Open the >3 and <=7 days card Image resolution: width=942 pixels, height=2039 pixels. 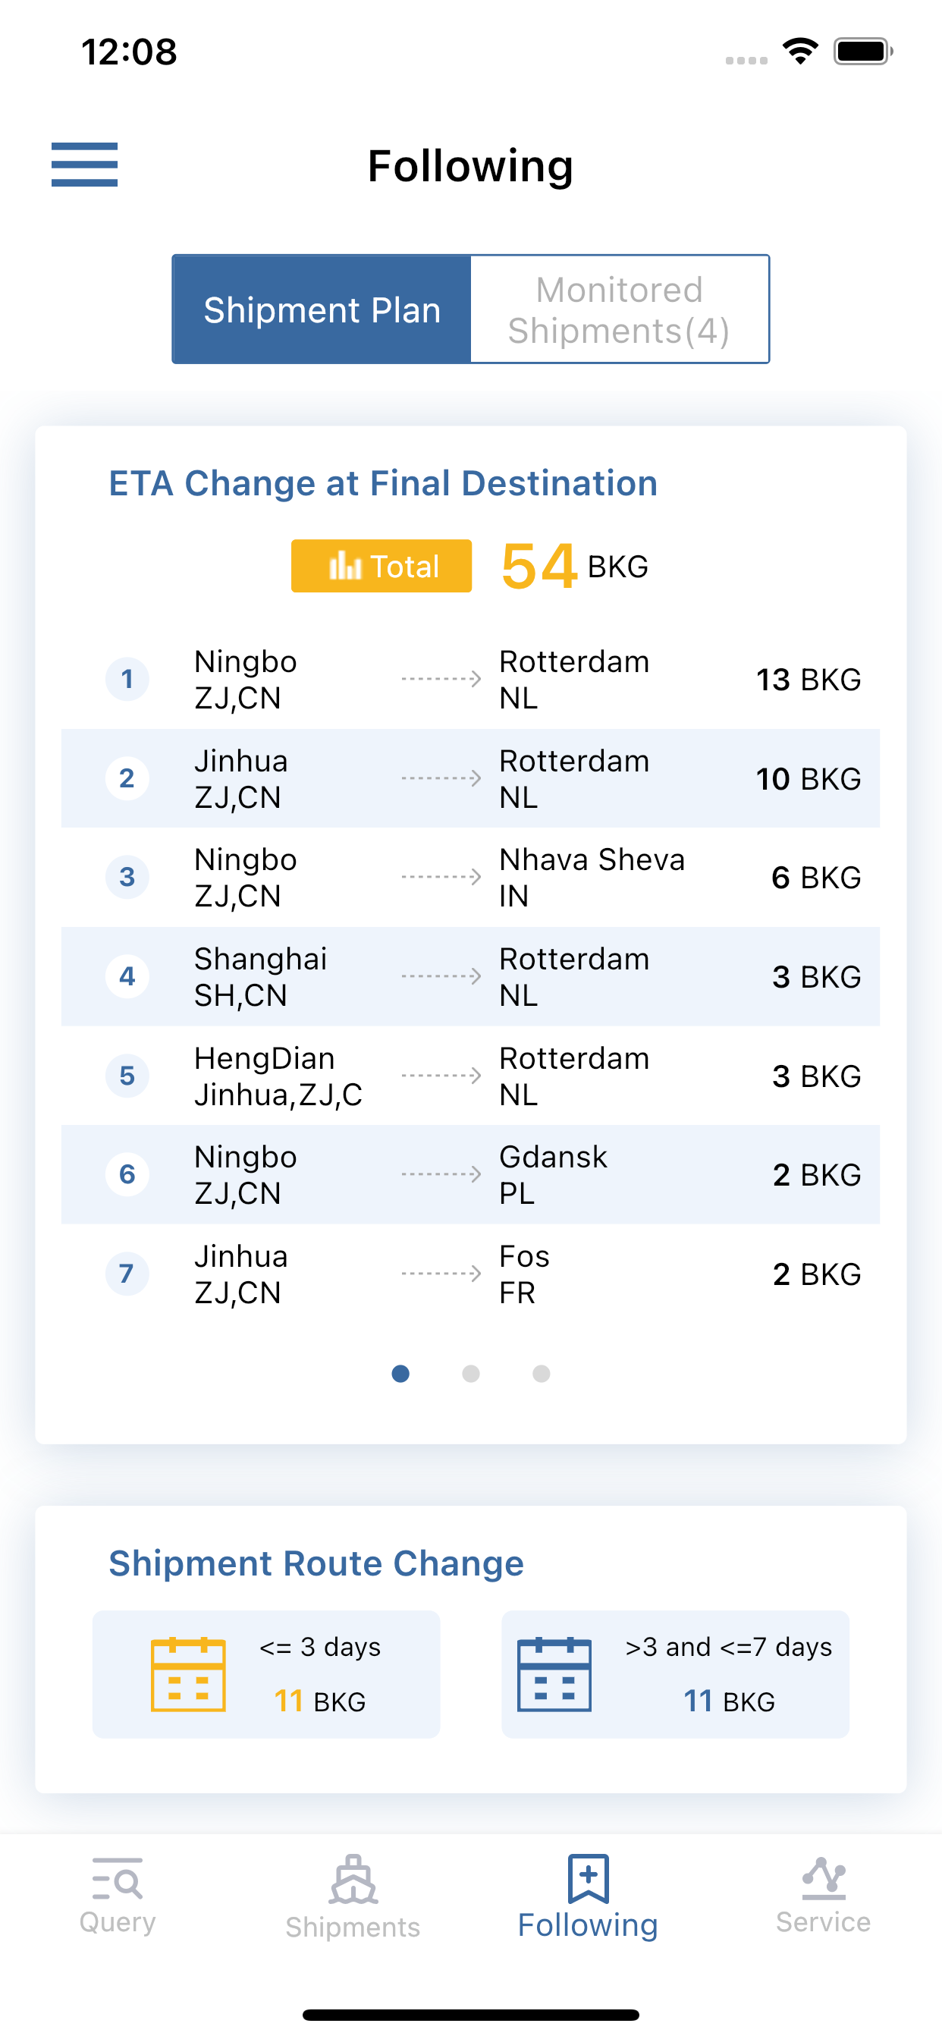(674, 1674)
